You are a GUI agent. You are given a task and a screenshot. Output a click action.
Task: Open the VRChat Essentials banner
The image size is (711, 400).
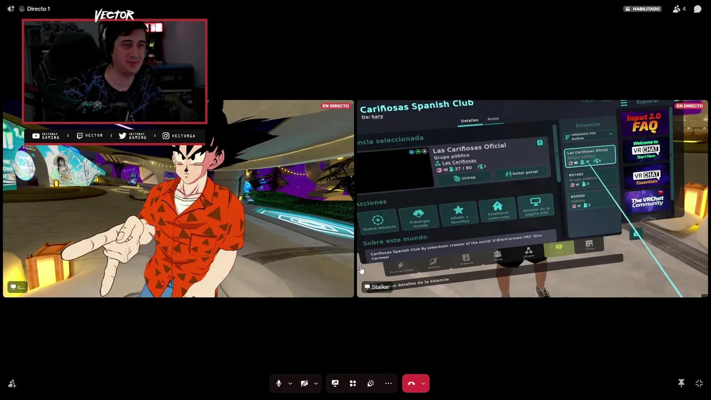[x=647, y=177]
